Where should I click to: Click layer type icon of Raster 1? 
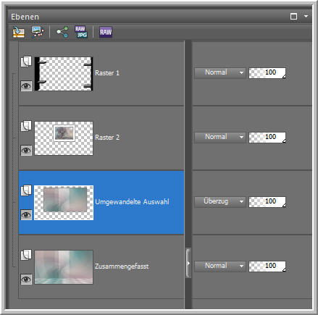pyautogui.click(x=26, y=62)
